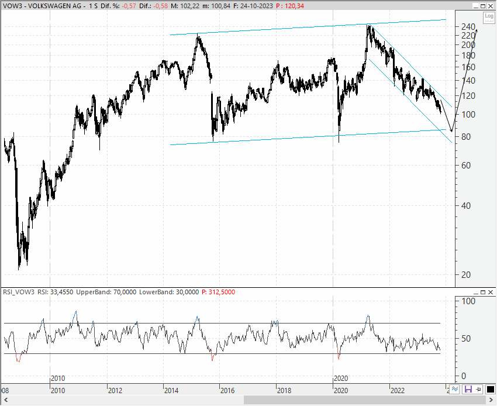The width and height of the screenshot is (497, 406).
Task: Open the black color swatch
Action: [490, 389]
